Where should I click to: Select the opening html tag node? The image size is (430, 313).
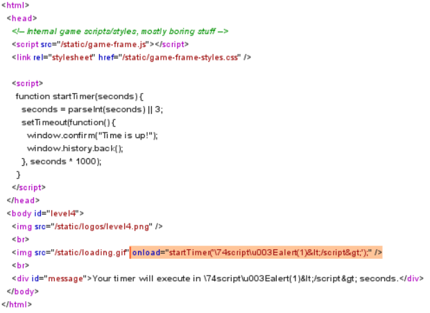pos(15,6)
